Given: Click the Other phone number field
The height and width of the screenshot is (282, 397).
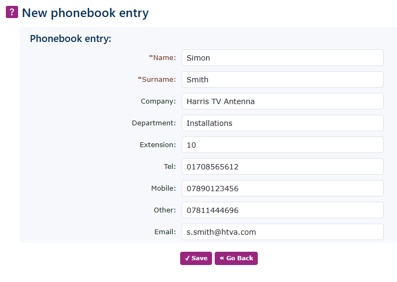Looking at the screenshot, I should point(282,210).
